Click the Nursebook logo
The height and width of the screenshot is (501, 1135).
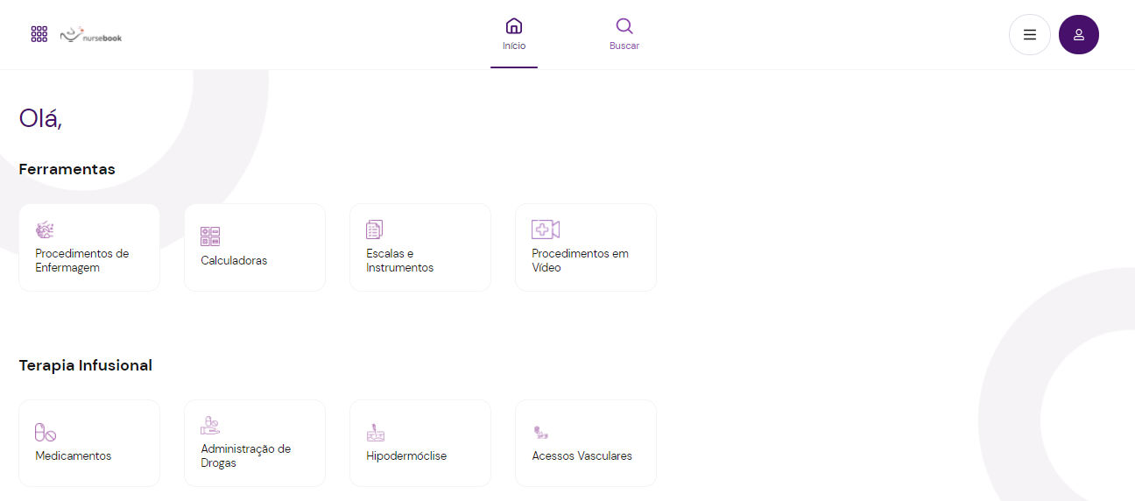91,35
